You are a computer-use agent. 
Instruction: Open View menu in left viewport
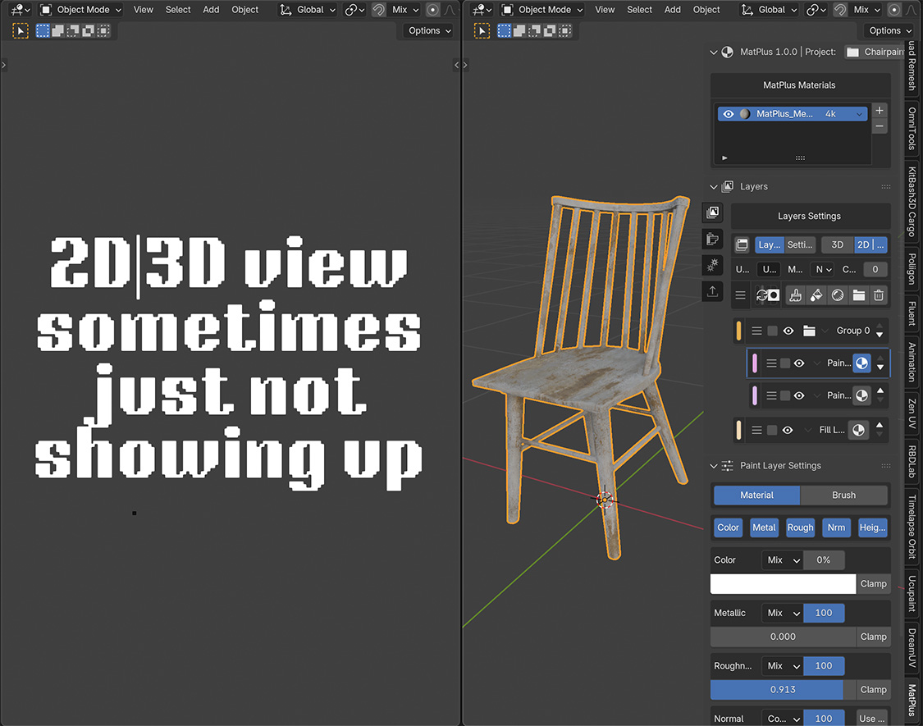(143, 9)
